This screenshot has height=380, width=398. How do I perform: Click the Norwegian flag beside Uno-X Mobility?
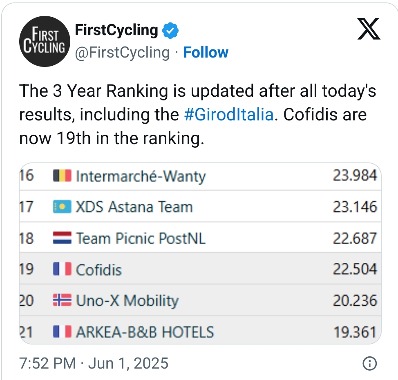62,301
